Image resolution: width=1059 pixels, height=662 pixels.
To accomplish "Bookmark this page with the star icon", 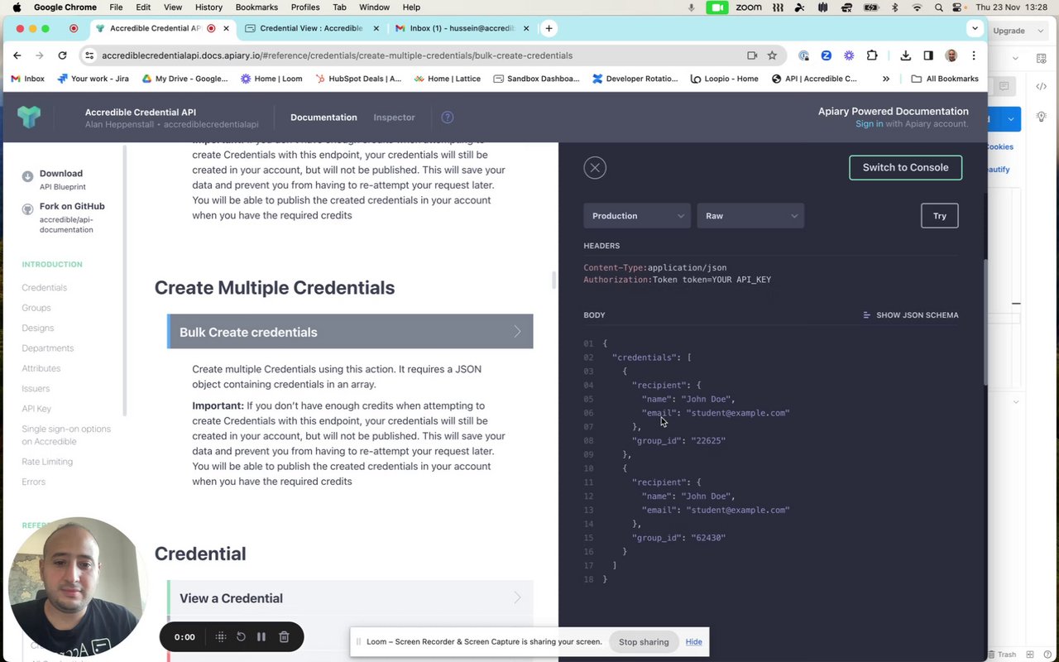I will click(772, 55).
